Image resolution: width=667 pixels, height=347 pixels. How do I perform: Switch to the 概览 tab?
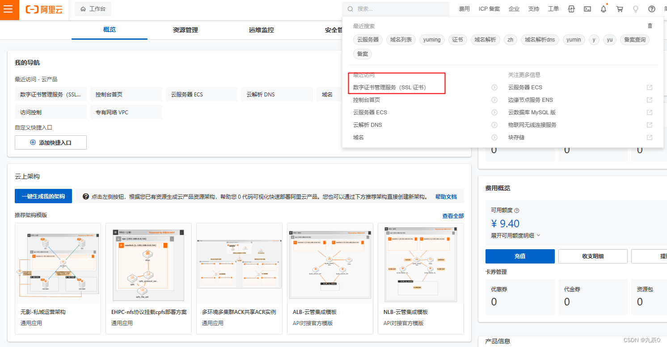tap(110, 29)
